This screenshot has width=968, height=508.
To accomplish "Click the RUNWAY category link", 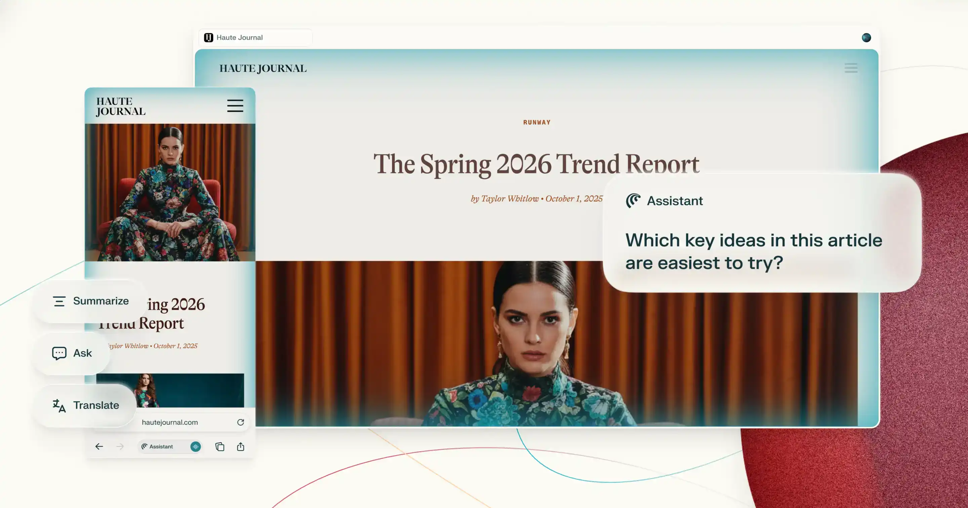I will tap(537, 123).
